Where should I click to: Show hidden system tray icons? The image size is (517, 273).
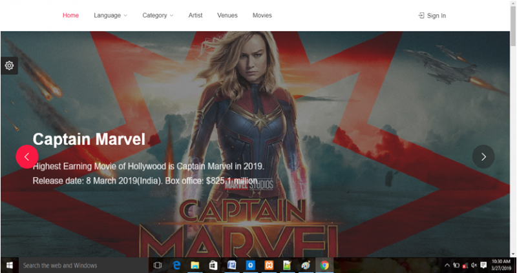(x=447, y=265)
